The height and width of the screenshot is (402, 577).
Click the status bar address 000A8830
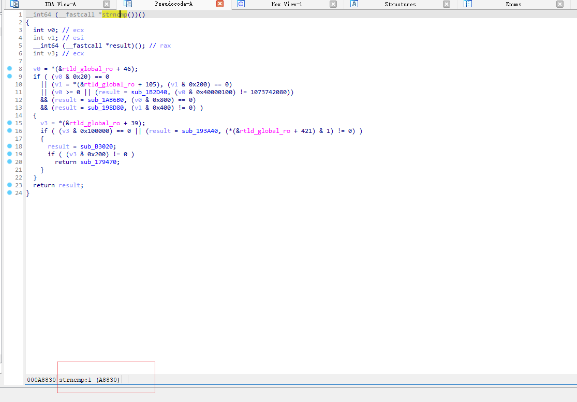(41, 380)
